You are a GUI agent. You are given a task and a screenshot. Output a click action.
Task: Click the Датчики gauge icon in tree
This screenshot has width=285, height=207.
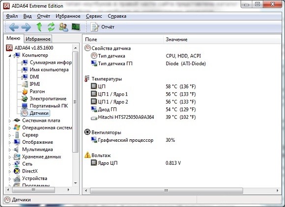[x=25, y=113]
